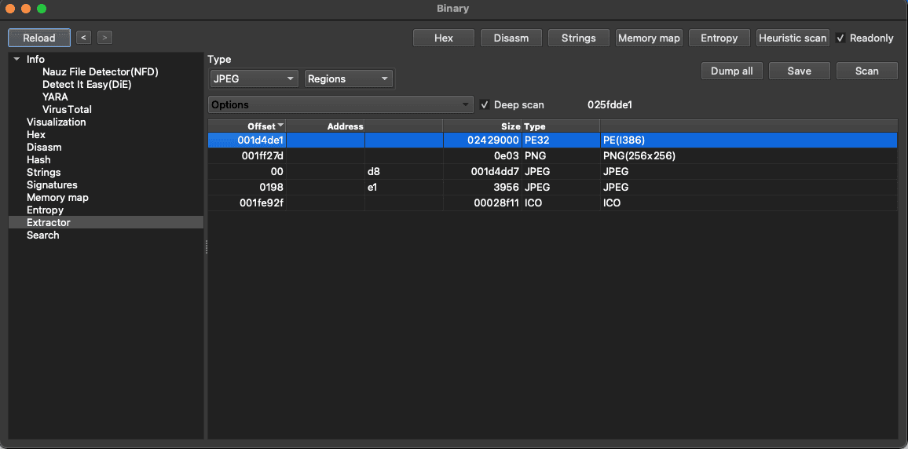The height and width of the screenshot is (449, 908).
Task: Open VirusTotal in the sidebar tree
Action: [67, 110]
